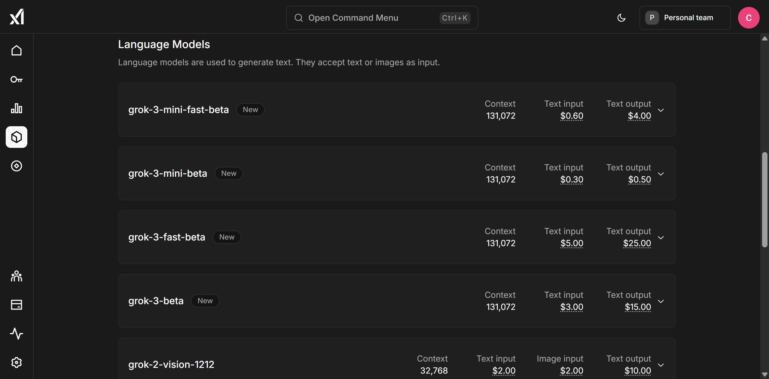Click the xAI logo
This screenshot has height=379, width=769.
click(x=17, y=17)
